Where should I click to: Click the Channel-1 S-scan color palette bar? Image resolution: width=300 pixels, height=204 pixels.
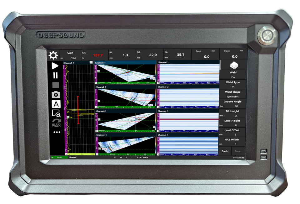tap(156, 73)
